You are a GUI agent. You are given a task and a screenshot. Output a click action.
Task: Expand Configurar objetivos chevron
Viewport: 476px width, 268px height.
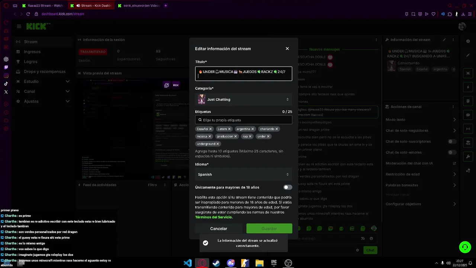(454, 204)
